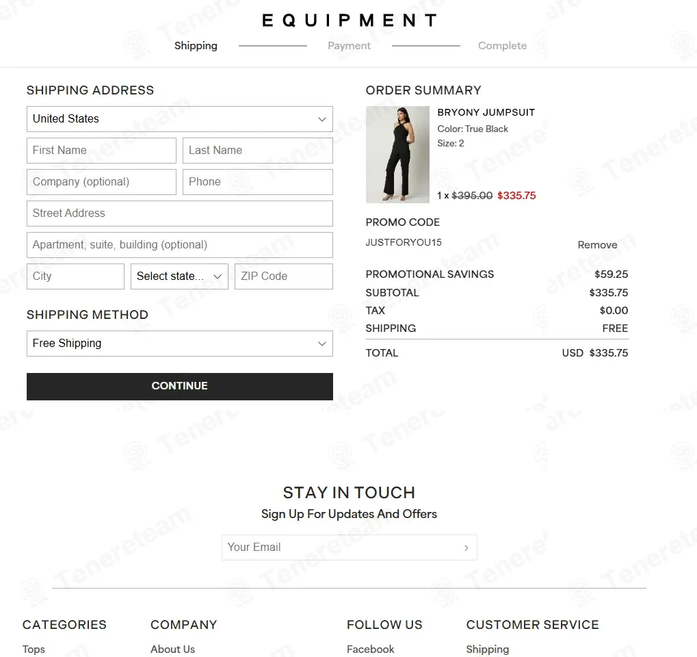Click the CONTINUE button
The image size is (697, 657).
coord(180,386)
